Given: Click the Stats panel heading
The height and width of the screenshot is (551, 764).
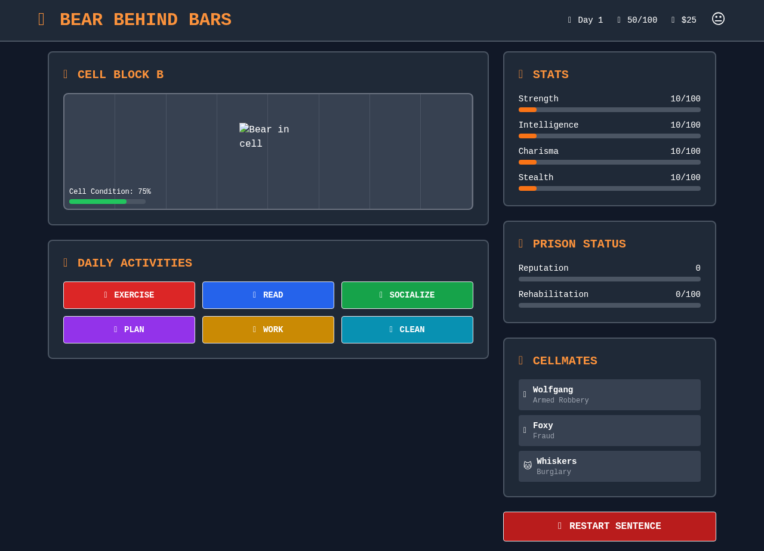Looking at the screenshot, I should [550, 75].
